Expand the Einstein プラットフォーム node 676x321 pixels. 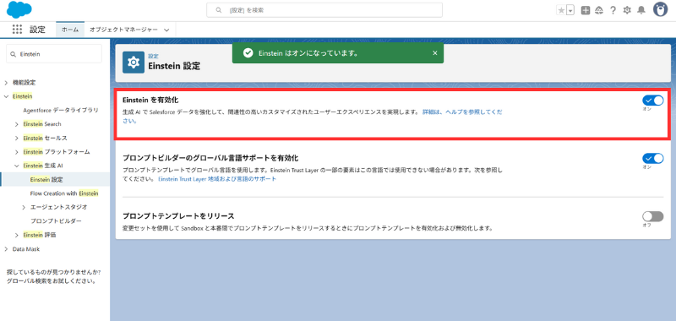click(x=16, y=152)
